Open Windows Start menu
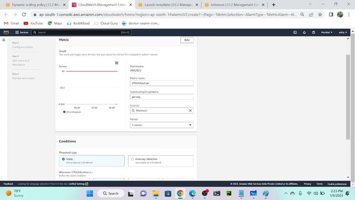The height and width of the screenshot is (200, 355). (90, 193)
